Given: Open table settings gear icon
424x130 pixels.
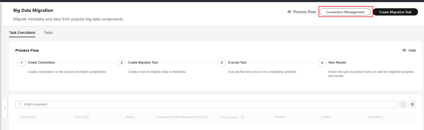Looking at the screenshot, I should [412, 104].
